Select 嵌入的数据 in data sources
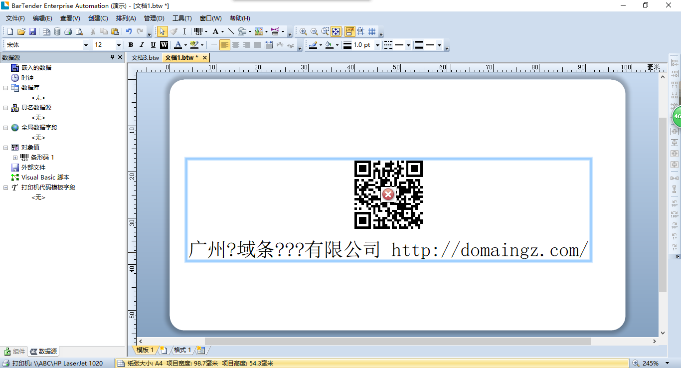This screenshot has width=681, height=368. pyautogui.click(x=36, y=68)
